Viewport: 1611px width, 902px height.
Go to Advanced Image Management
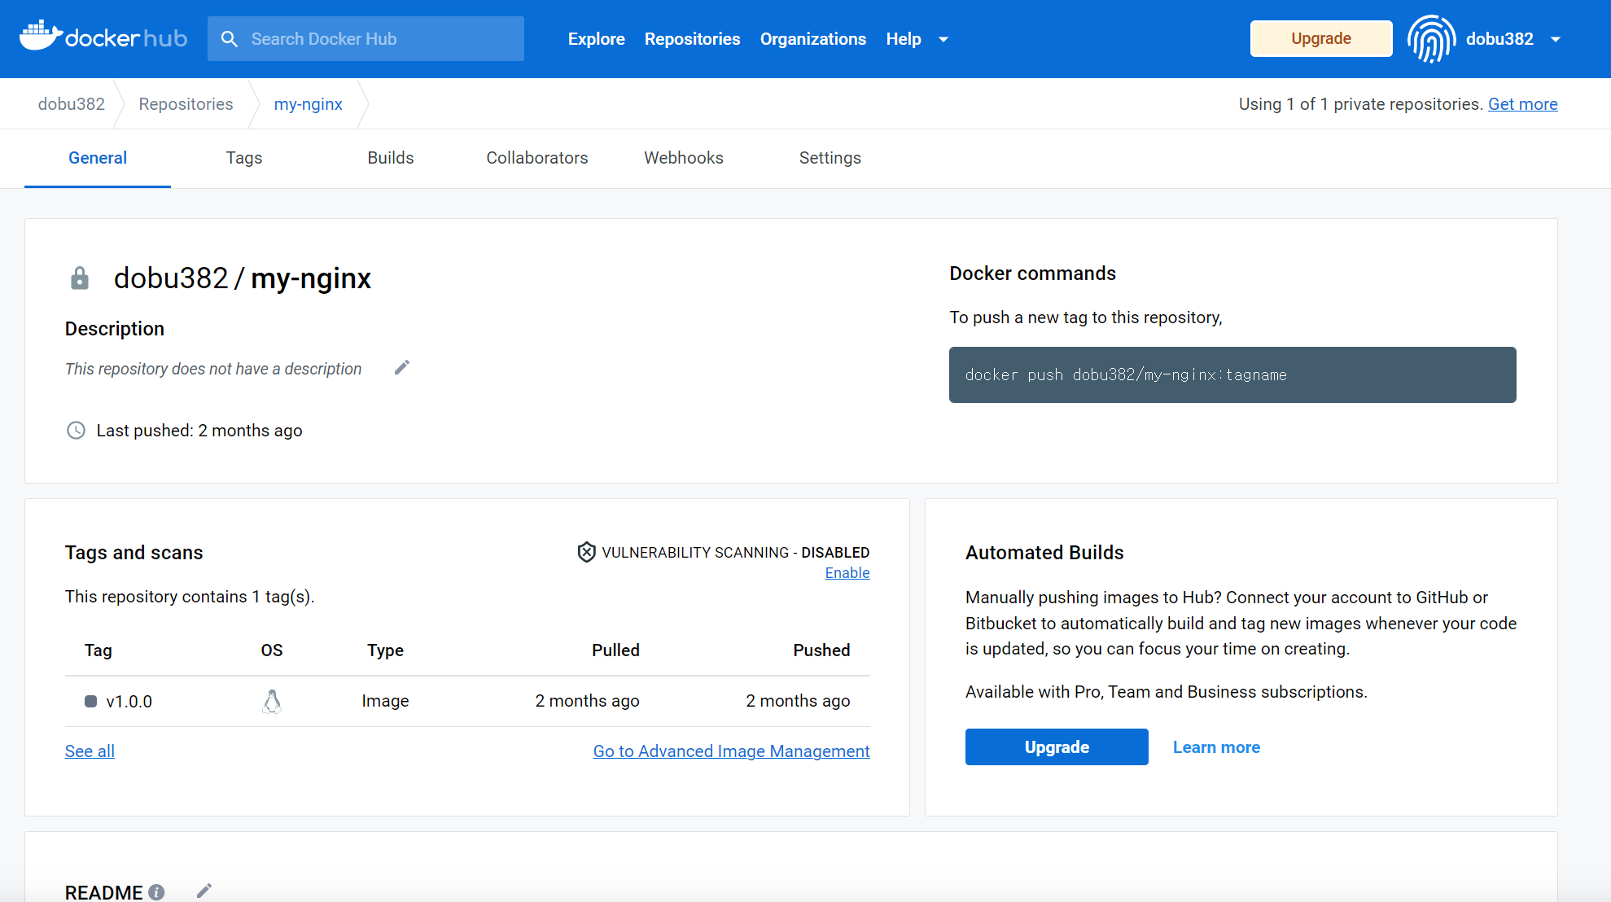pyautogui.click(x=731, y=751)
